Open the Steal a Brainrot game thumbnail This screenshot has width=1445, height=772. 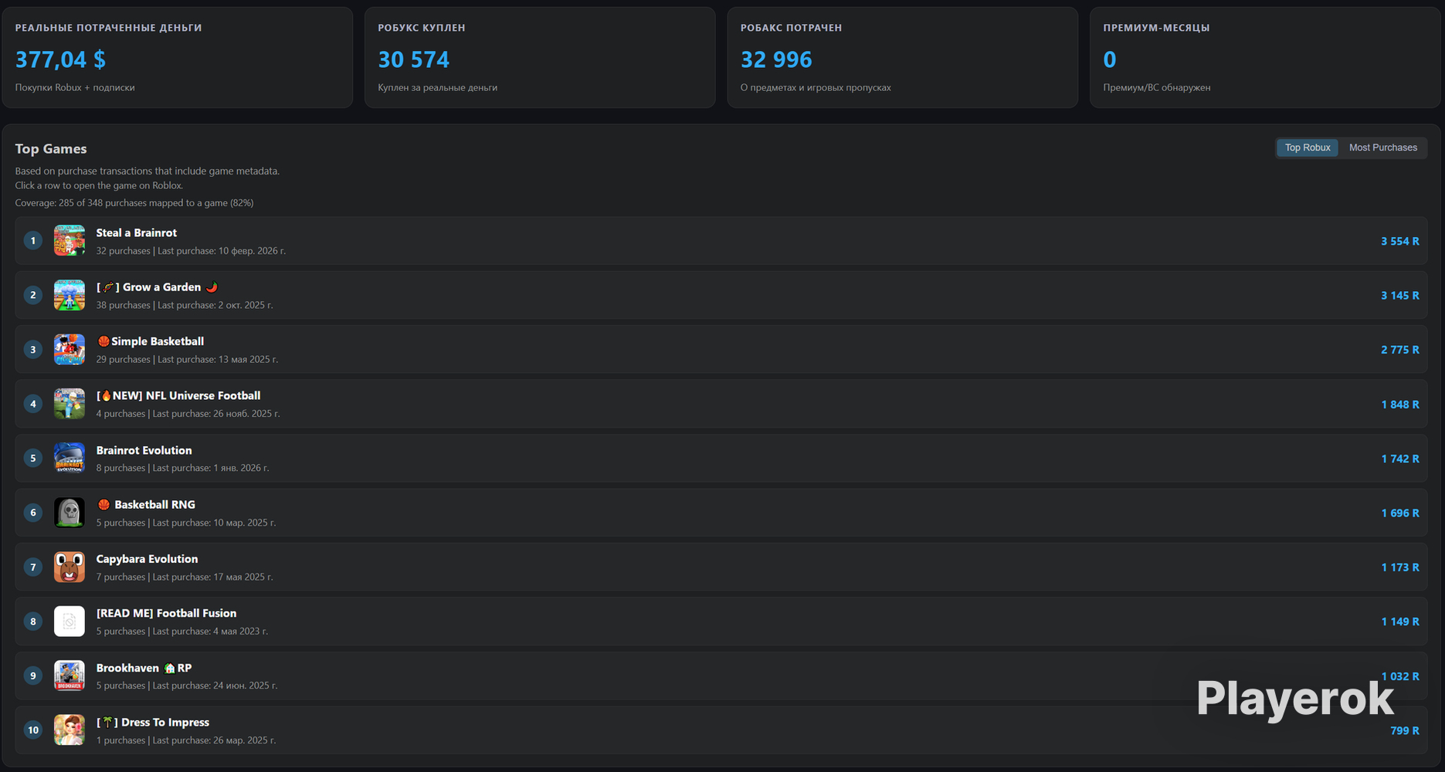(70, 241)
